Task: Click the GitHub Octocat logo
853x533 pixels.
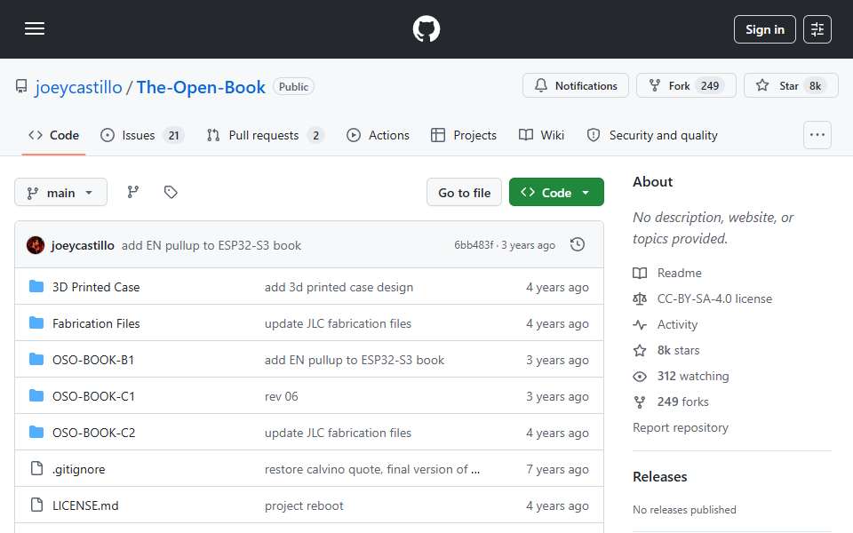Action: 426,28
